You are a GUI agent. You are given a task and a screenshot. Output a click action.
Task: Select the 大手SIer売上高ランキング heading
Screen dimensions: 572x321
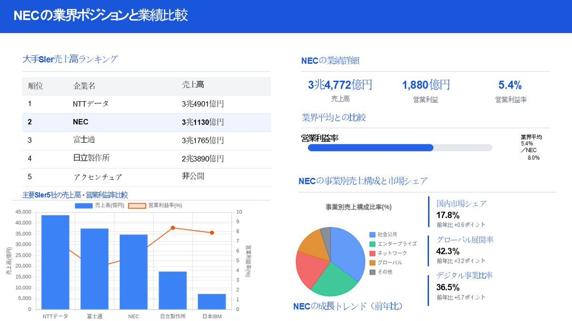tap(70, 59)
